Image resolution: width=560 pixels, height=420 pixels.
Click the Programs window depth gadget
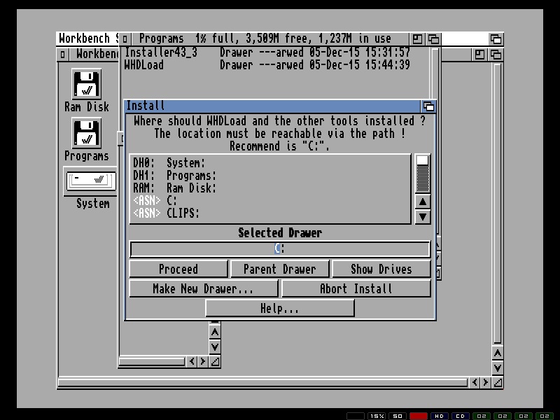tap(433, 38)
